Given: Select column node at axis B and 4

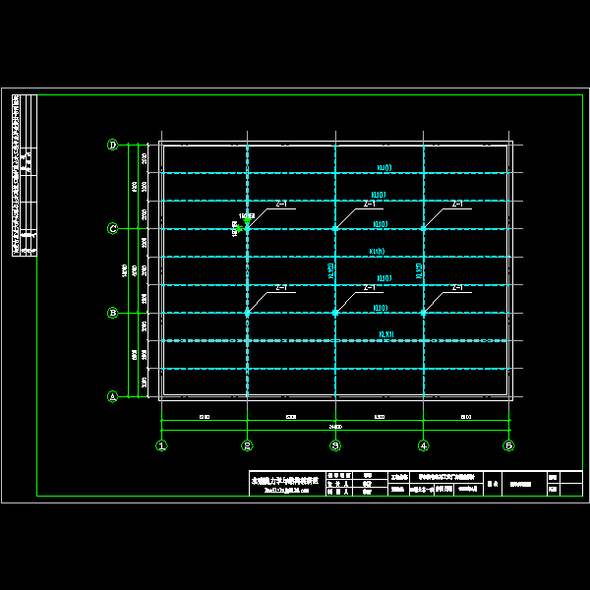Looking at the screenshot, I should (x=423, y=313).
